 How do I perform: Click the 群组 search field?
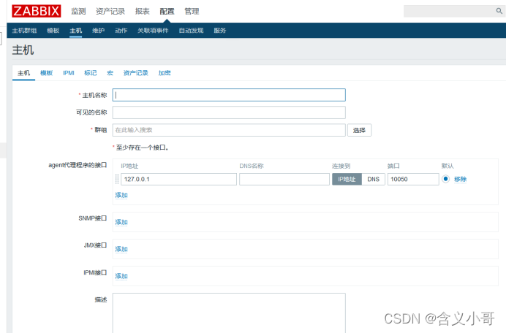click(229, 130)
